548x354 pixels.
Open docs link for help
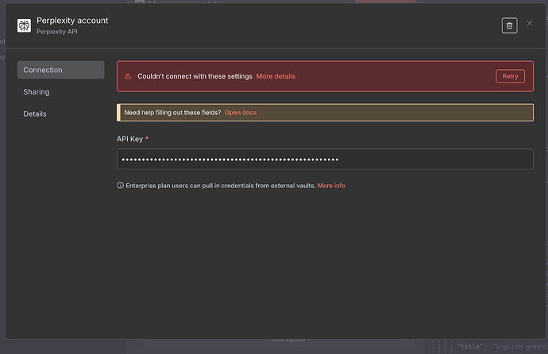[x=241, y=113]
